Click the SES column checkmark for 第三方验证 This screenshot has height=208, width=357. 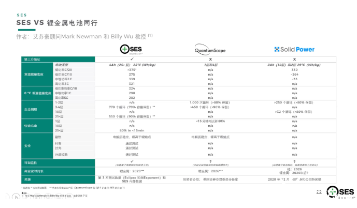tap(132, 59)
